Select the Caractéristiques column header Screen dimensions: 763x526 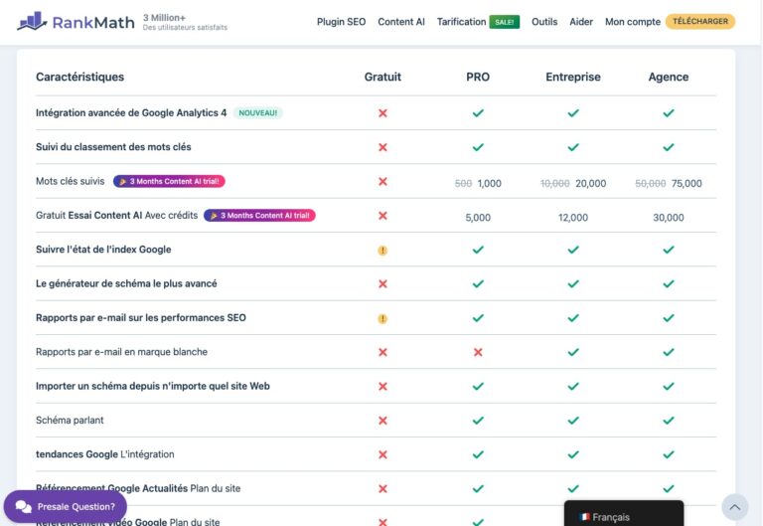(x=79, y=77)
